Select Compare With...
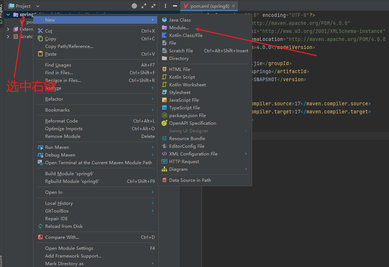The image size is (389, 267). (x=95, y=237)
